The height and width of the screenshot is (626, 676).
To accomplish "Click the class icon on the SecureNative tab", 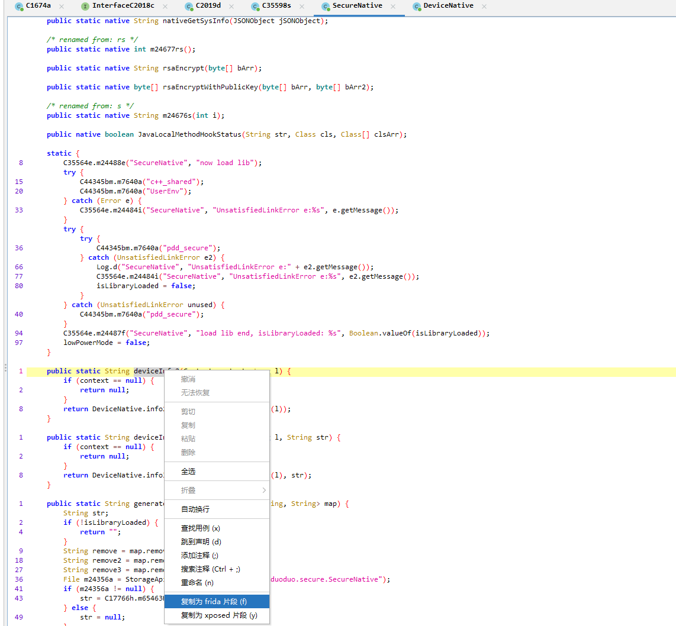I will (x=326, y=7).
